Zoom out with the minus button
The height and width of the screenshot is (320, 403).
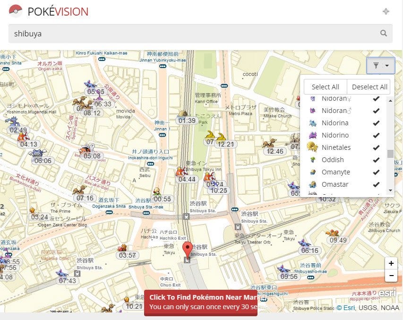point(391,276)
